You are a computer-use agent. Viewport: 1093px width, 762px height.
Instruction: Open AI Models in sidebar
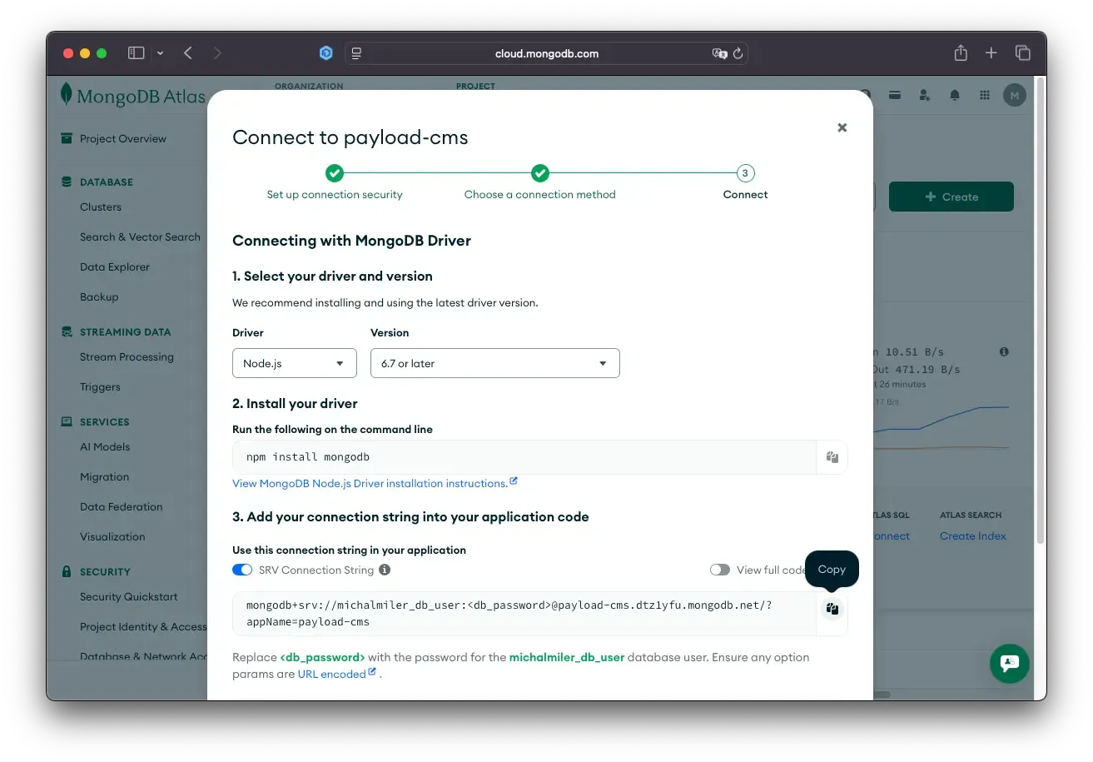point(105,446)
